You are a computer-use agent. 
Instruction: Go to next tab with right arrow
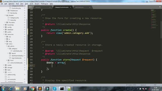pos(31,7)
